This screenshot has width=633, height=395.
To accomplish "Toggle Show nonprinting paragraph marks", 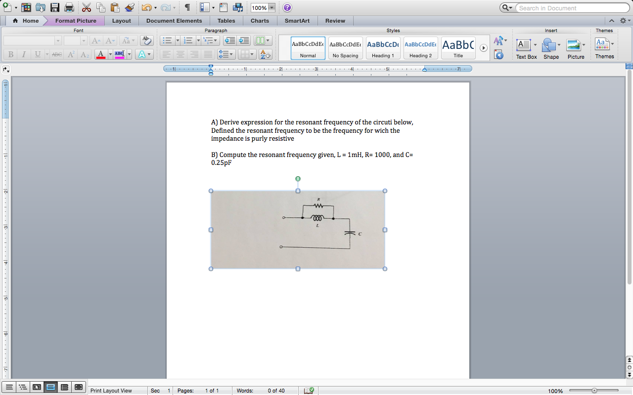I will click(x=187, y=8).
